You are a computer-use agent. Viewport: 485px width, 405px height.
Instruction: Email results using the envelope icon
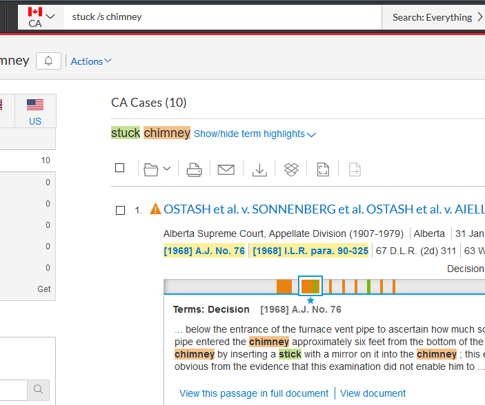(x=226, y=169)
